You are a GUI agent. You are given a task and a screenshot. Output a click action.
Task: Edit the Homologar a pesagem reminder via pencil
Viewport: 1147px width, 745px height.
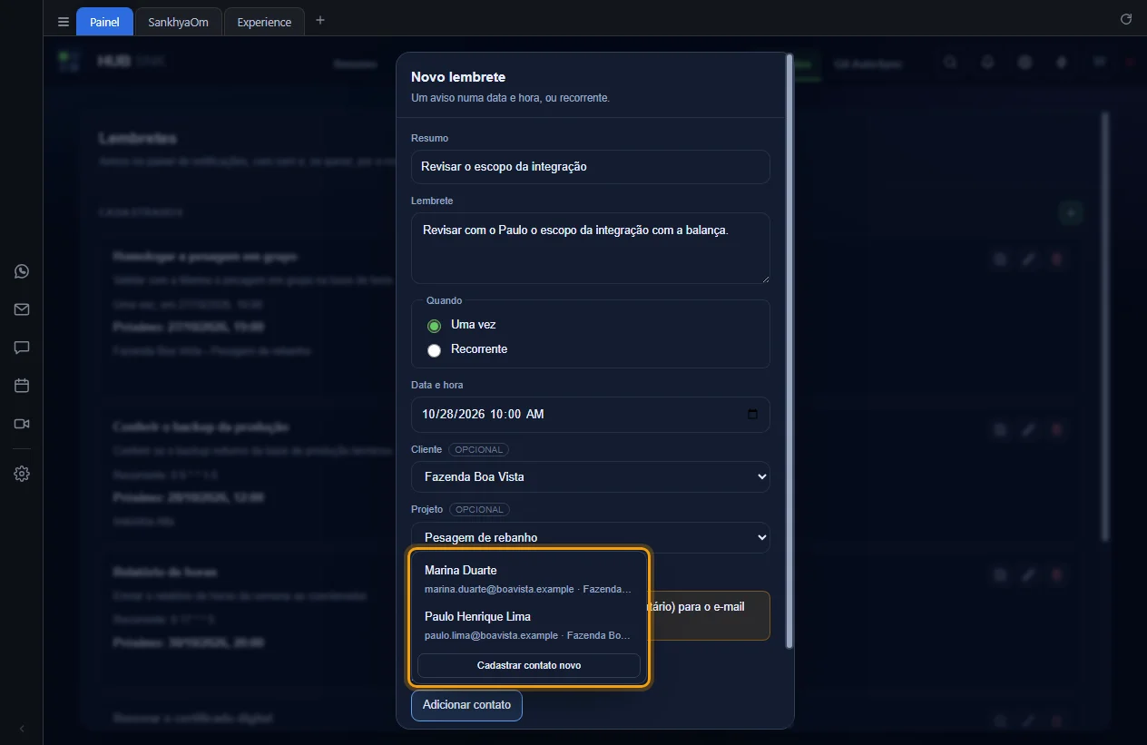point(1028,260)
